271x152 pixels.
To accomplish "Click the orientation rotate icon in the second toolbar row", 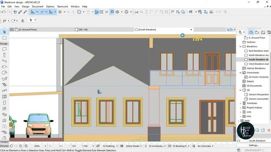I will [x=22, y=21].
